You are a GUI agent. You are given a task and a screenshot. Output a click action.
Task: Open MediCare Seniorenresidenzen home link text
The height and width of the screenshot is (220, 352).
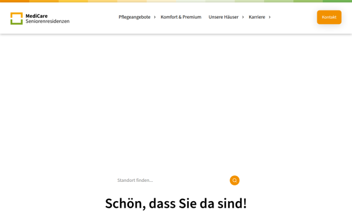[x=48, y=18]
